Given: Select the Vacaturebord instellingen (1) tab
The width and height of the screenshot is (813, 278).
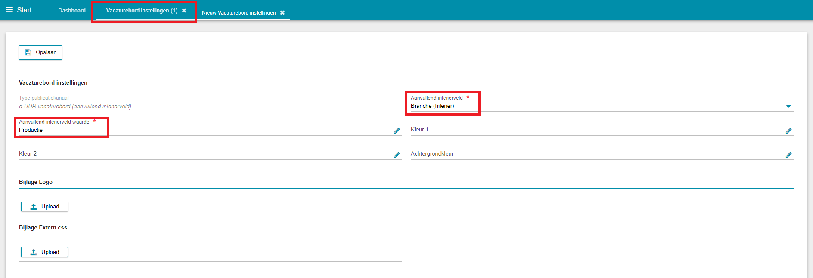Looking at the screenshot, I should (x=142, y=10).
